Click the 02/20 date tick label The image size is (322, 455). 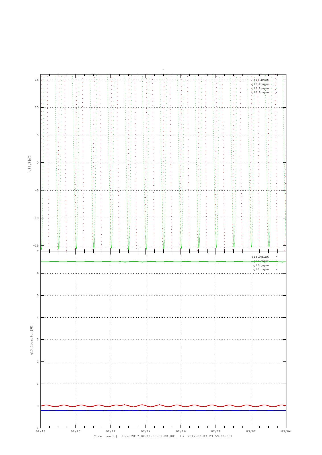76,431
